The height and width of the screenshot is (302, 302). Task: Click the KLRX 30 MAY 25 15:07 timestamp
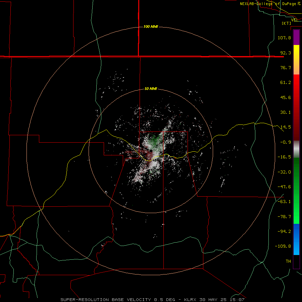(x=214, y=300)
